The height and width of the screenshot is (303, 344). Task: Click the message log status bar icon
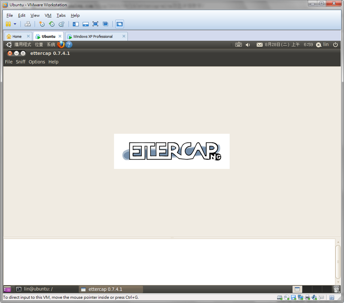coord(332,298)
